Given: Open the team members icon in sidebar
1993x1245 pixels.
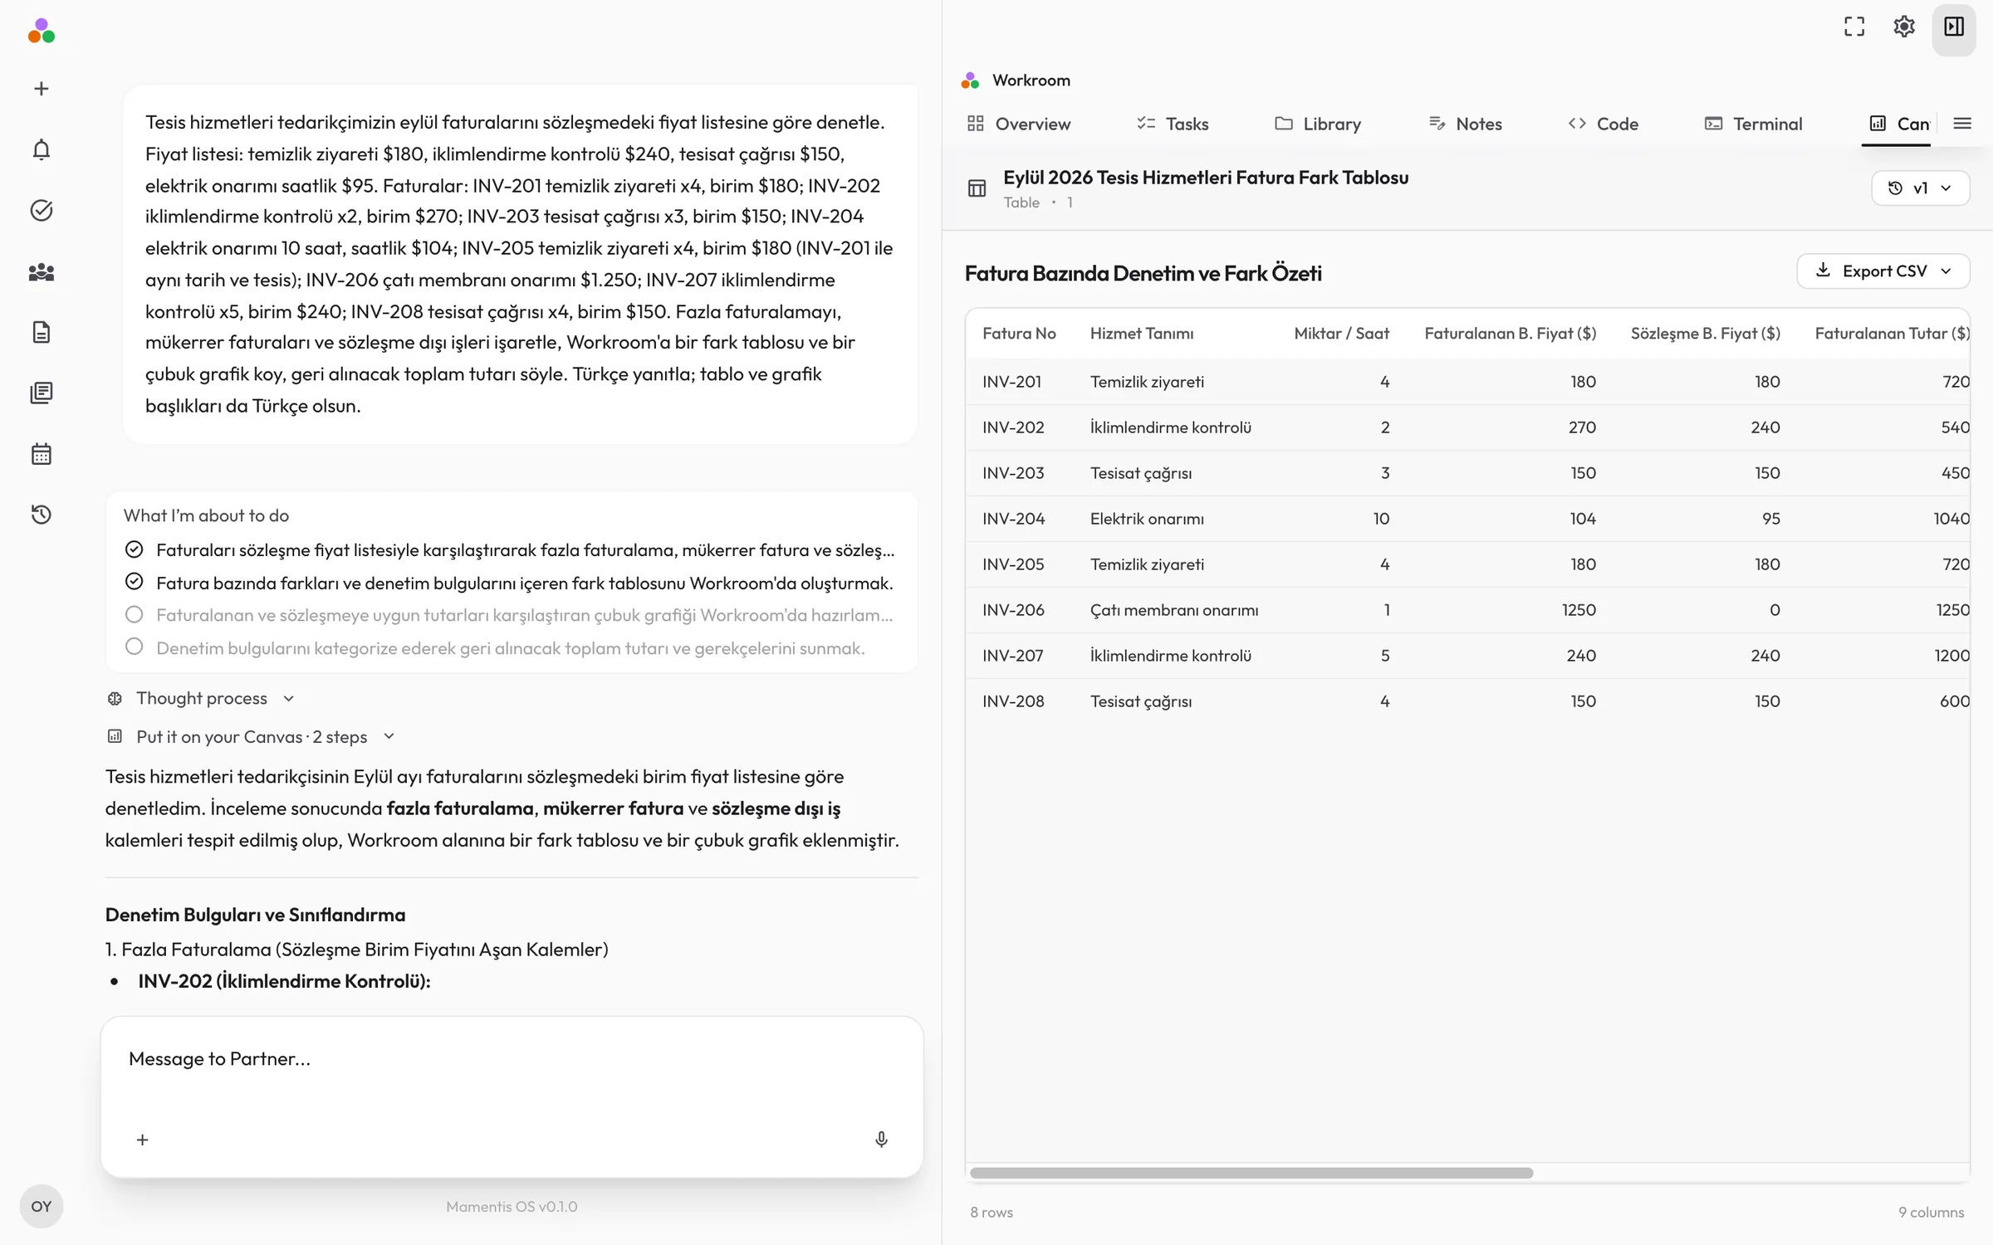Looking at the screenshot, I should point(41,271).
